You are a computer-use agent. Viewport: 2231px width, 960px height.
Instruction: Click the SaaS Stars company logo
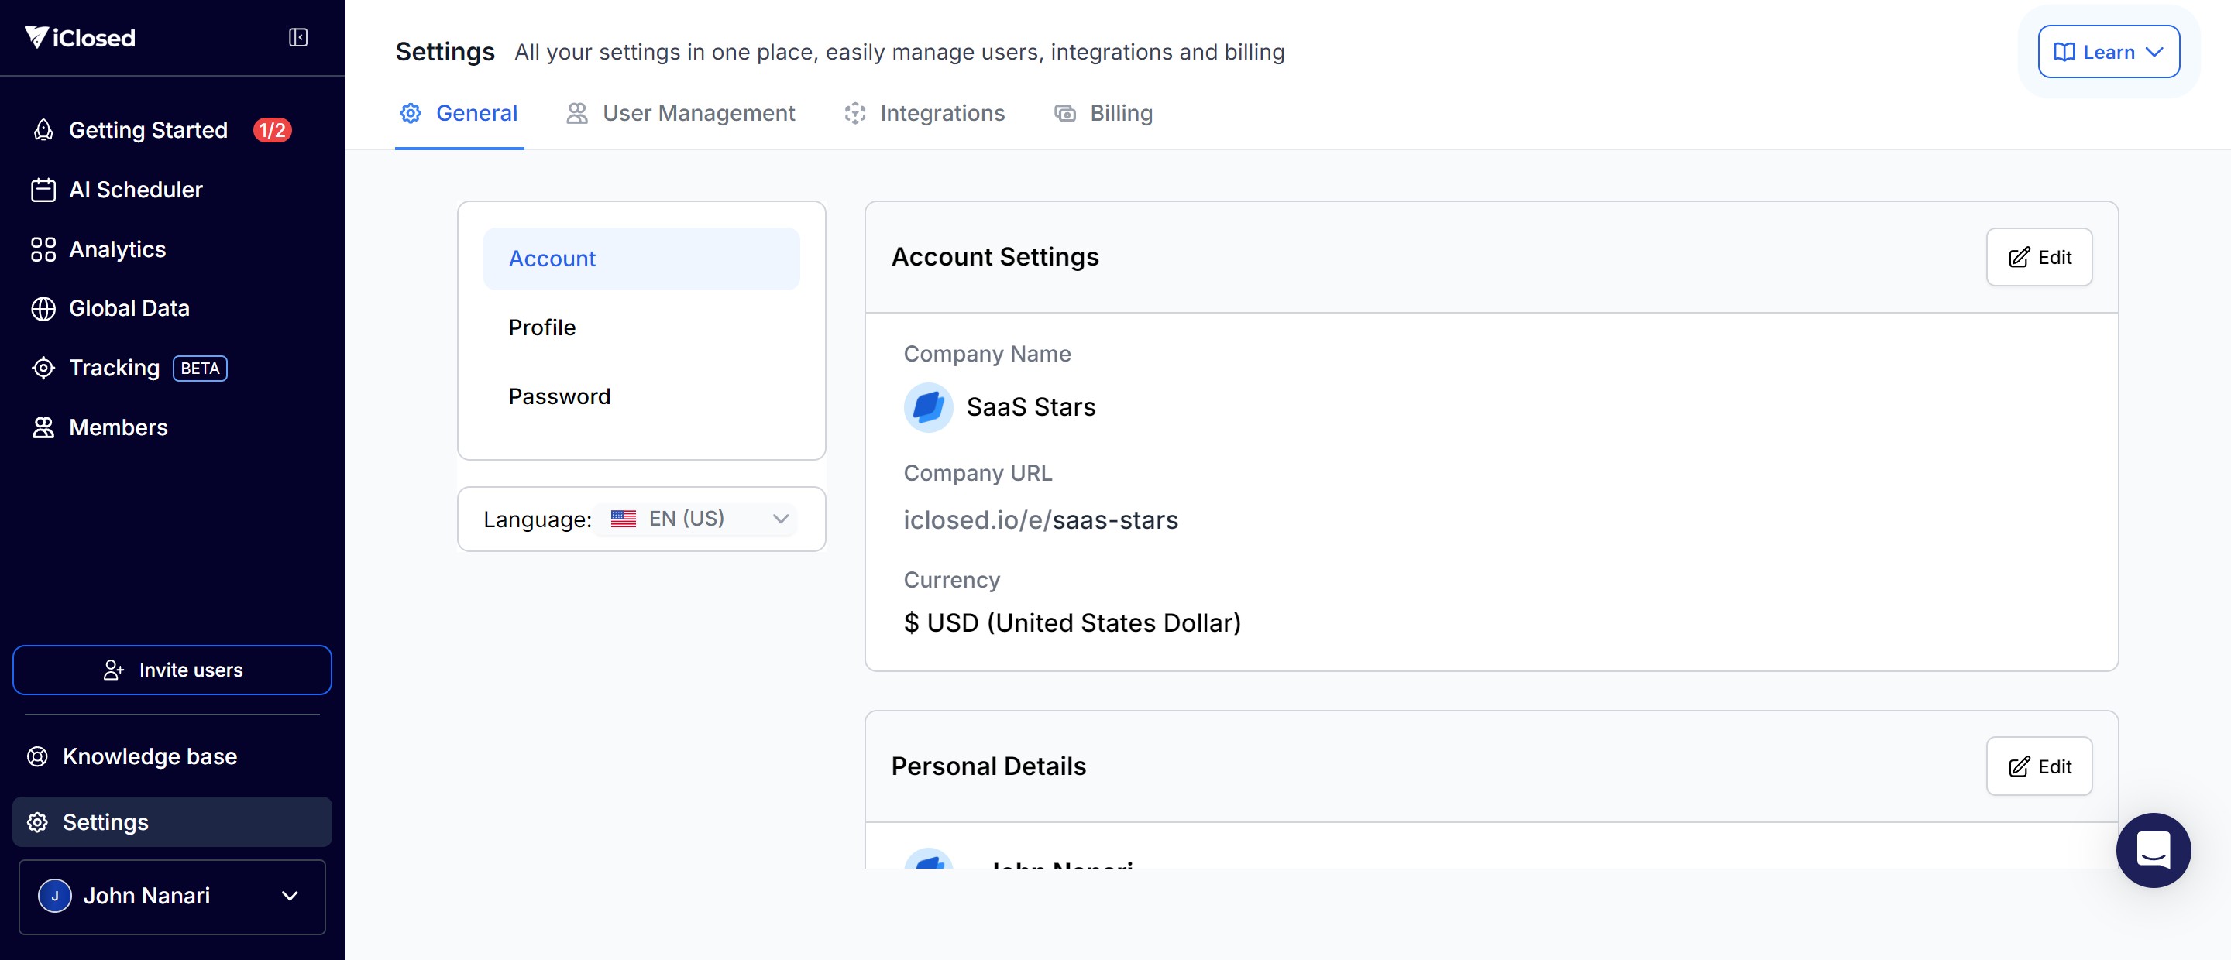[x=929, y=407]
